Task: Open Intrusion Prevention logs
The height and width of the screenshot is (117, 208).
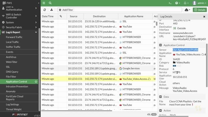Action: (17, 86)
